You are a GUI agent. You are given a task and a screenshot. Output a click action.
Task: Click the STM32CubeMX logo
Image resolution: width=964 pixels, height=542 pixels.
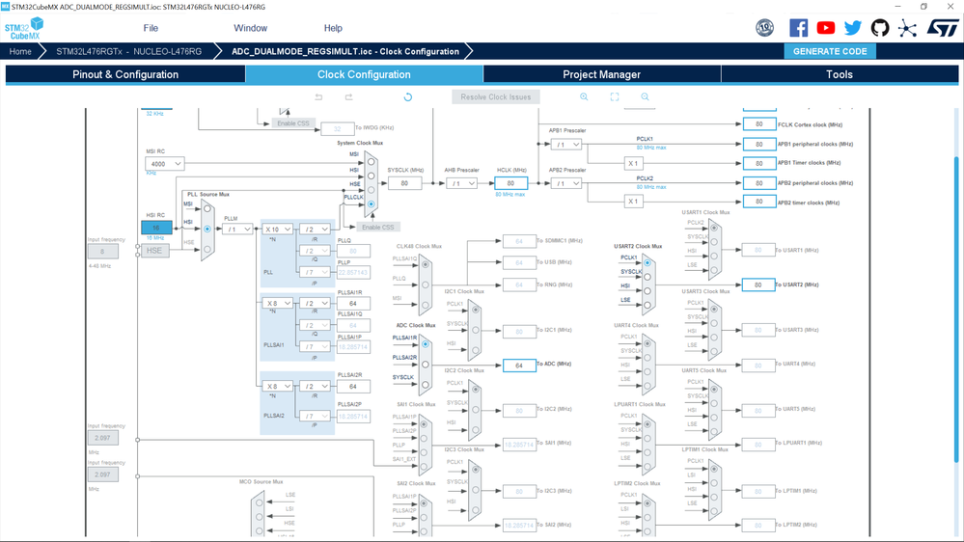pos(24,28)
